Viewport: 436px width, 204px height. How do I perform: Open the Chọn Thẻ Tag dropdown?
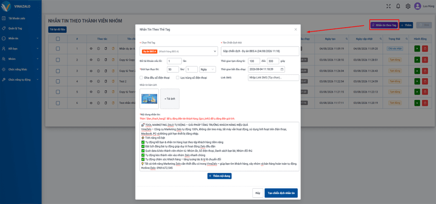coord(179,51)
